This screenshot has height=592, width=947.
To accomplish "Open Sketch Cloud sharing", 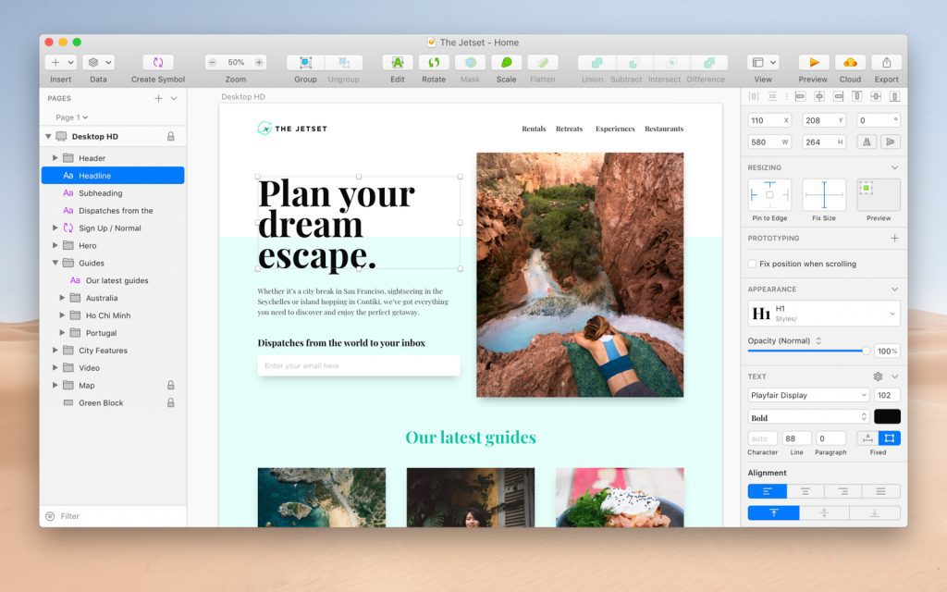I will point(849,62).
